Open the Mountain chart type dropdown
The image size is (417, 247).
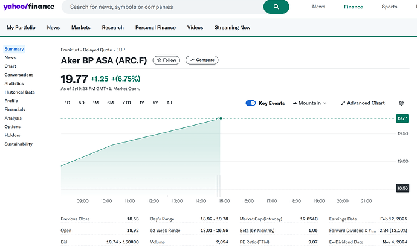(x=309, y=103)
